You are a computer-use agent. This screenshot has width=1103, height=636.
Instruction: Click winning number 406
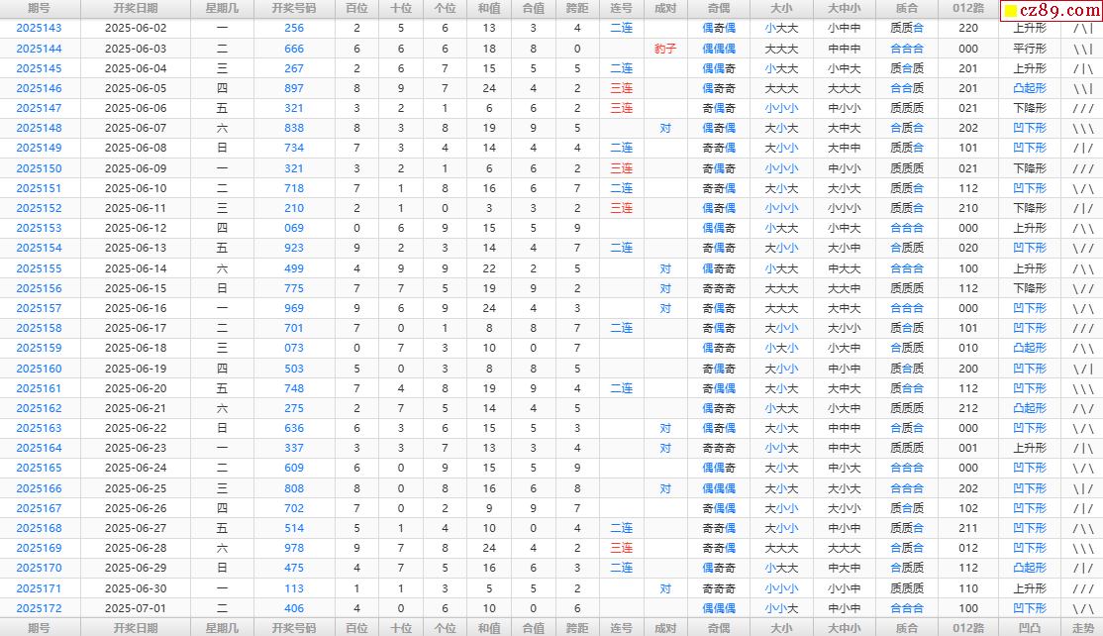click(x=294, y=608)
